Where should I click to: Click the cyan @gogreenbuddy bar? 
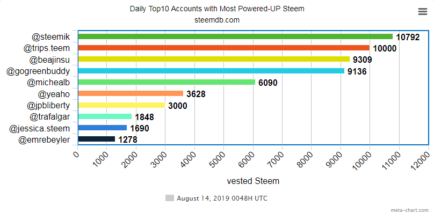click(211, 71)
